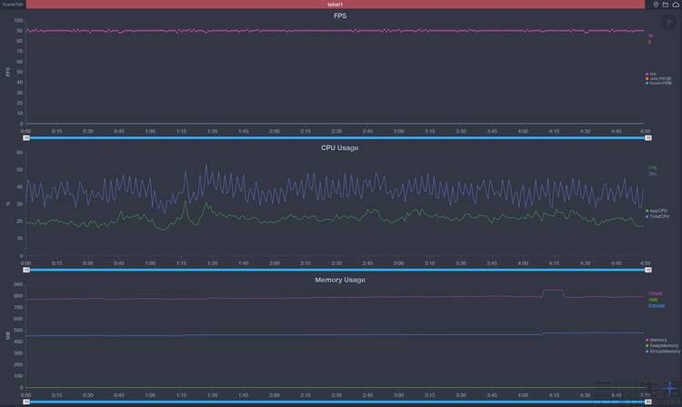Select the SceneTab label at top left

pyautogui.click(x=12, y=5)
